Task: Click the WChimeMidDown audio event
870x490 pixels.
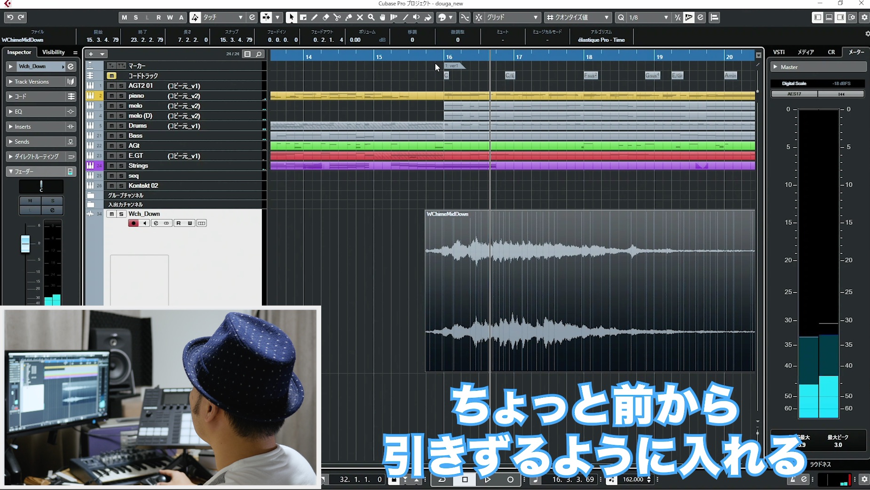Action: tap(590, 291)
